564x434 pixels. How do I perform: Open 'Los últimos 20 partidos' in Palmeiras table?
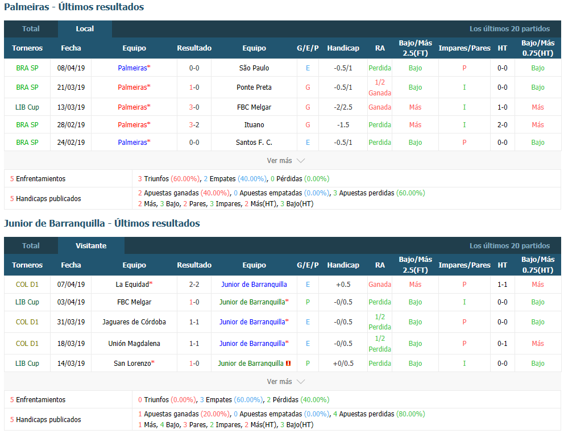(509, 29)
